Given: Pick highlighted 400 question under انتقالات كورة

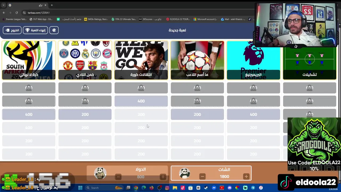Looking at the screenshot, I should click(x=141, y=101).
